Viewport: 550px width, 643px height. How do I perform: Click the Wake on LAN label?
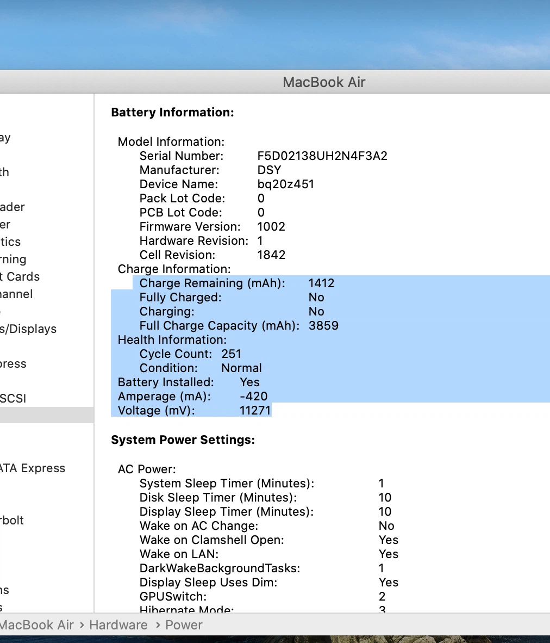[x=179, y=554]
